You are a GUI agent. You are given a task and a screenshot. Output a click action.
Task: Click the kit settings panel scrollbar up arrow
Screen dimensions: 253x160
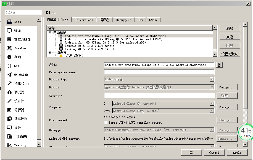245,25
